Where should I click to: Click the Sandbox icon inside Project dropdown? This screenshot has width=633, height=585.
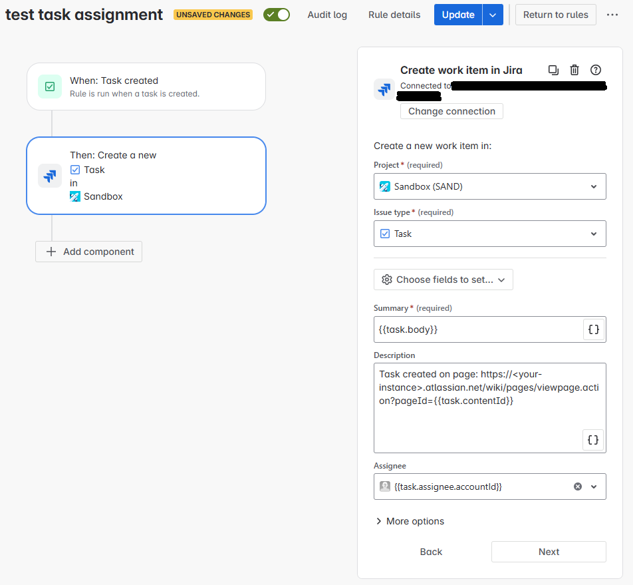385,186
